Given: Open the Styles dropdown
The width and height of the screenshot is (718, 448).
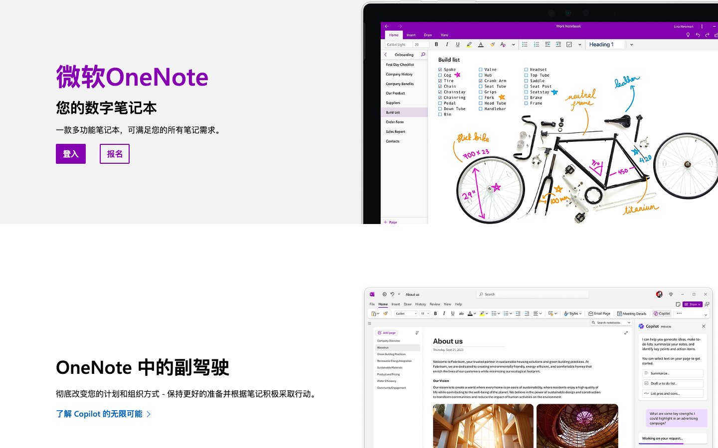Looking at the screenshot, I should [573, 314].
